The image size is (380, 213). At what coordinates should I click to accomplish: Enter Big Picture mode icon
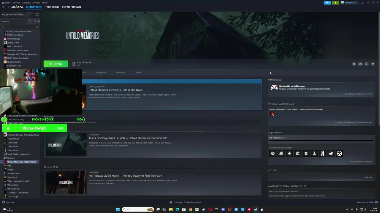click(363, 3)
